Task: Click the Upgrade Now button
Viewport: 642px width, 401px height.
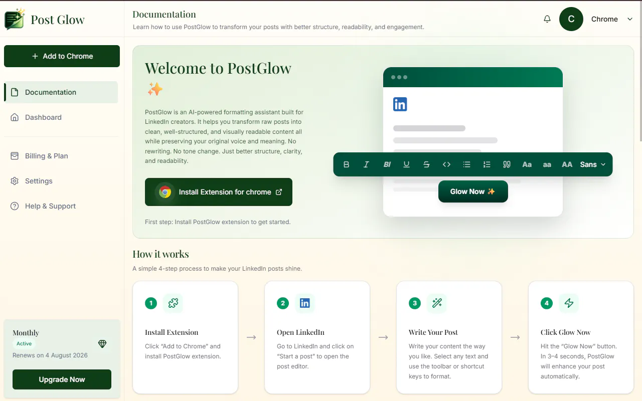Action: coord(62,379)
